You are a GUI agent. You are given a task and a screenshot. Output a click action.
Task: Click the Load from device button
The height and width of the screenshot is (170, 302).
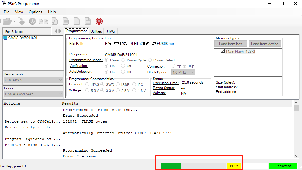[x=265, y=44]
